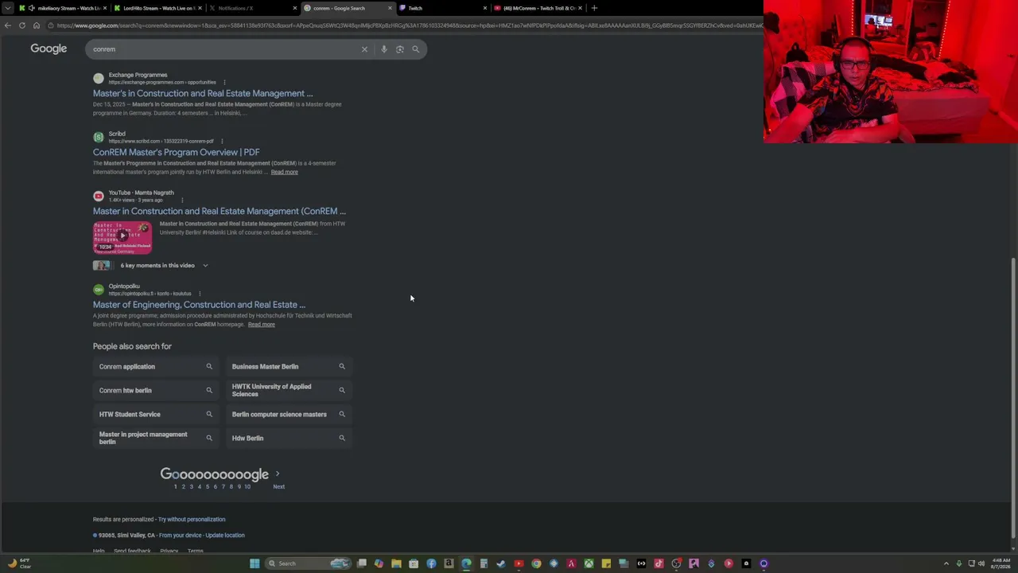Search for Conrem htw berlin
The height and width of the screenshot is (573, 1018).
(155, 391)
